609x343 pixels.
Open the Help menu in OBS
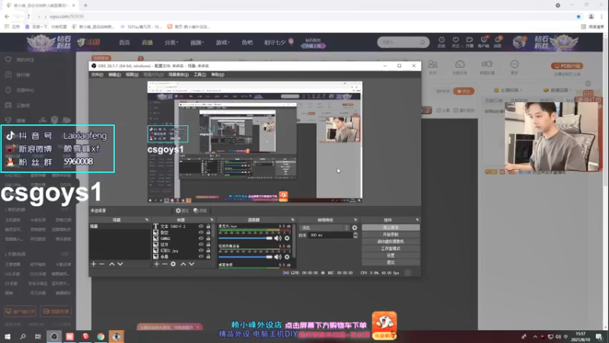click(x=218, y=74)
